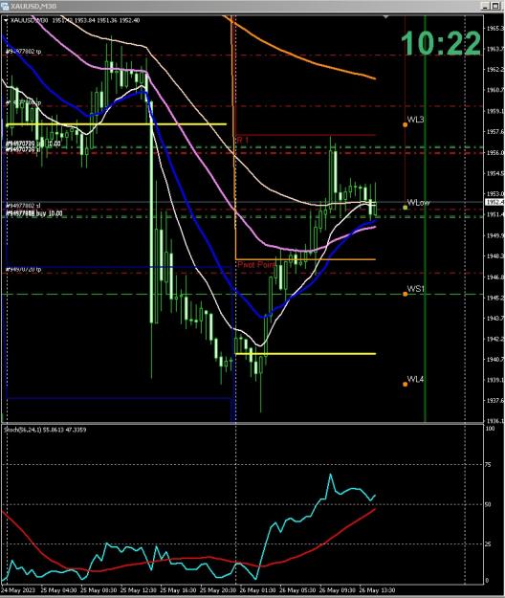Select the WL4 orange level marker

pyautogui.click(x=406, y=384)
